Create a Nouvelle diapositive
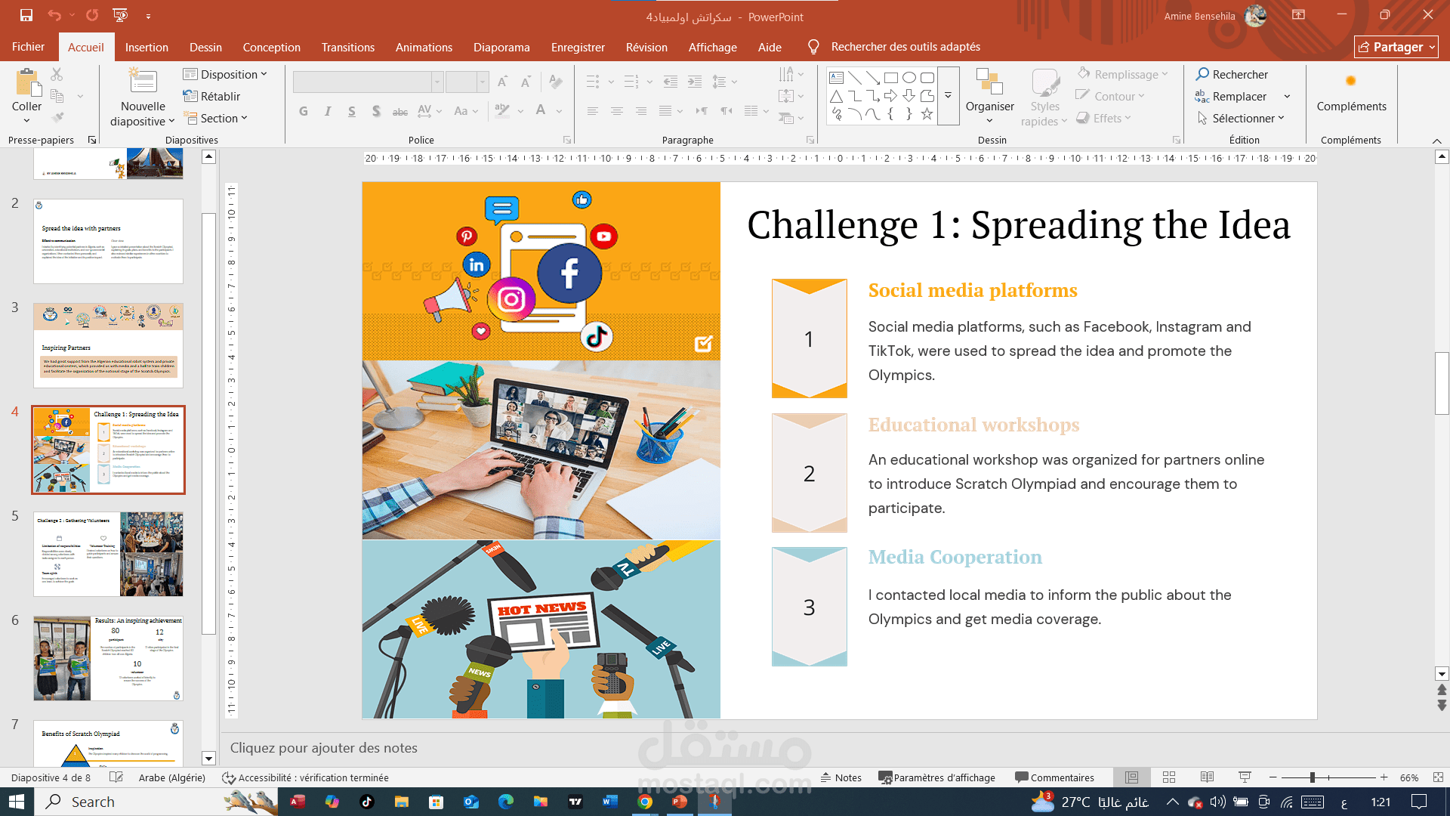The height and width of the screenshot is (816, 1450). 143,97
